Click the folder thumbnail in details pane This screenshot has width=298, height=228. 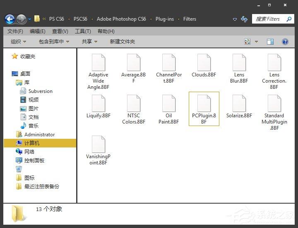[19, 214]
